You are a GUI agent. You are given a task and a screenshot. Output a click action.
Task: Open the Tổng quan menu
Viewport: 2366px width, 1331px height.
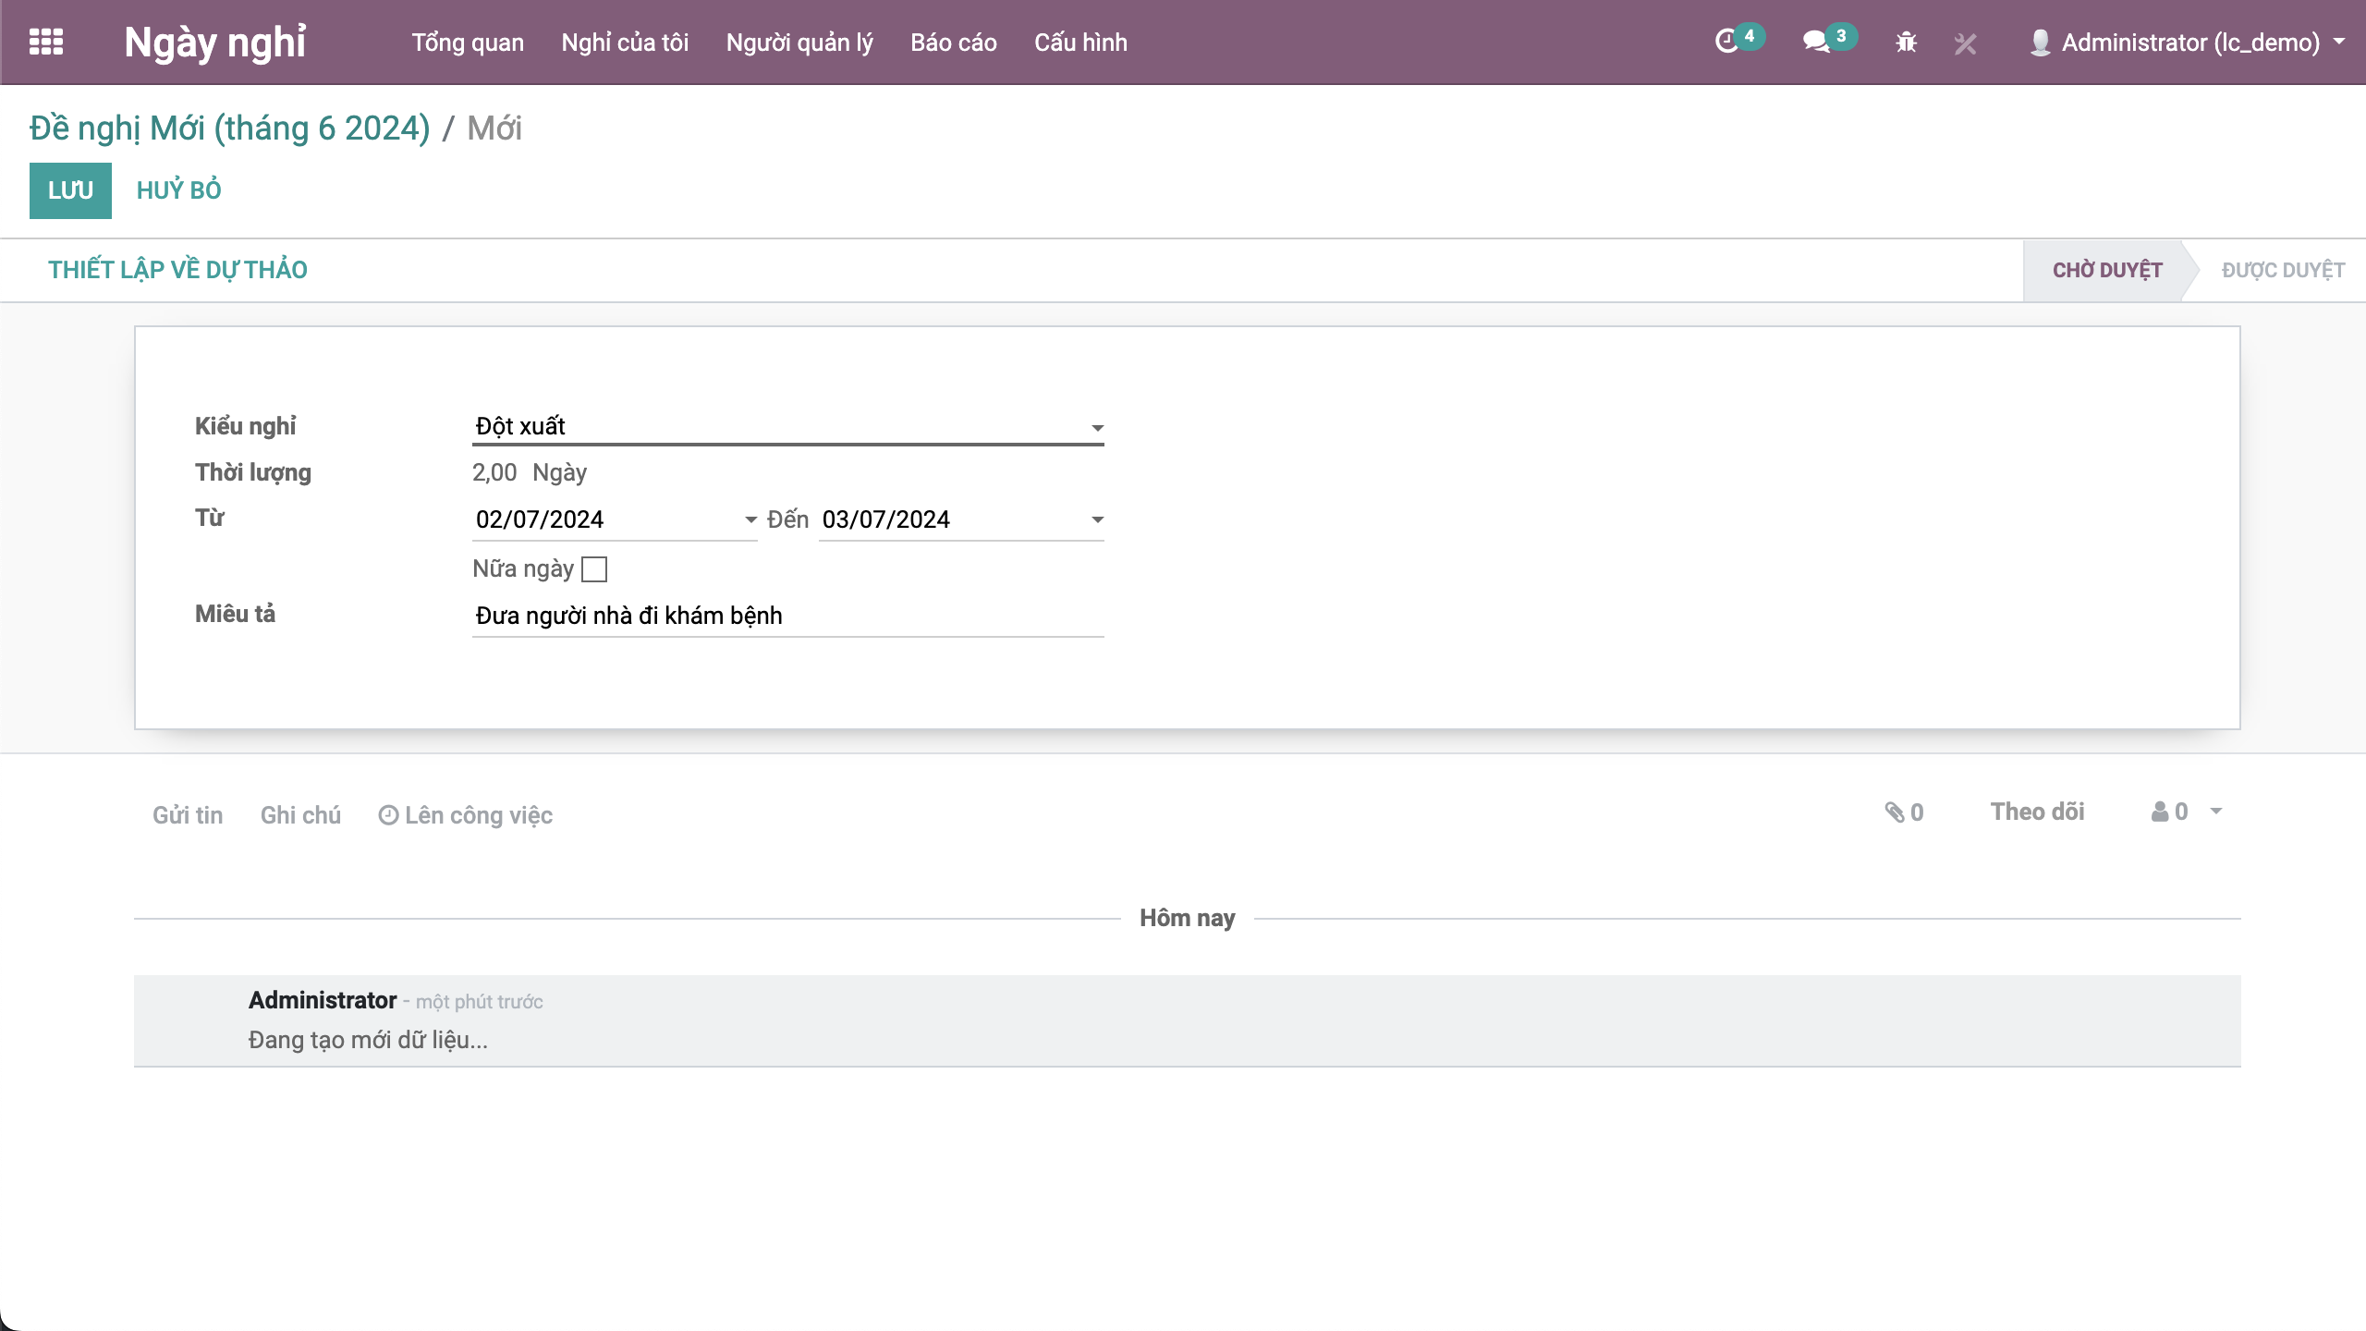point(468,43)
